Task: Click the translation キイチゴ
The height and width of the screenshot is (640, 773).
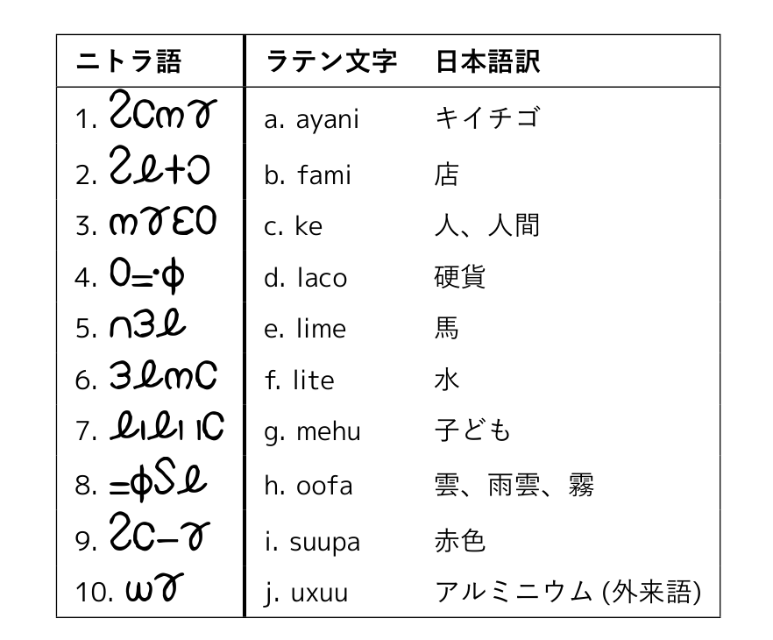Action: pos(486,117)
